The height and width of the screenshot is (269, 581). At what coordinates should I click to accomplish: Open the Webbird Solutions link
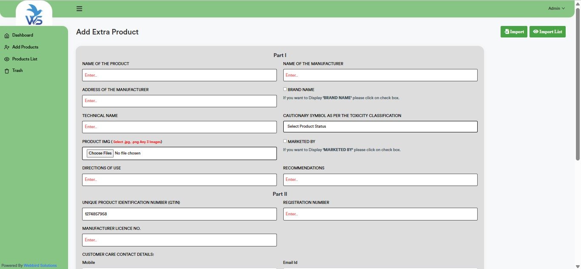(x=40, y=266)
